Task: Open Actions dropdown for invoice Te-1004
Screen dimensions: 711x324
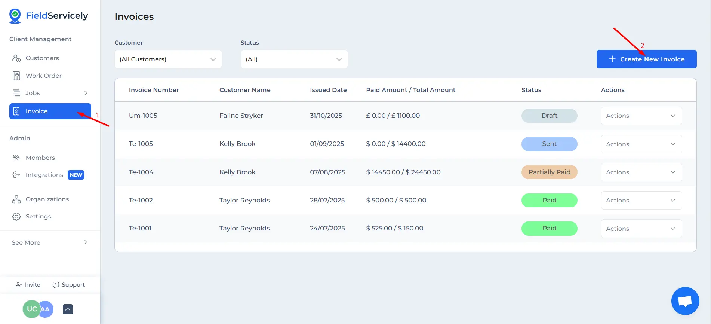Action: 641,172
